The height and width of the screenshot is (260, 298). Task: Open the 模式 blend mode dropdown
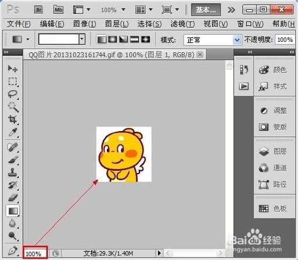(x=213, y=40)
